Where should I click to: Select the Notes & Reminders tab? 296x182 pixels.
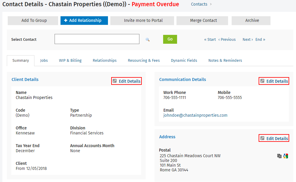[x=225, y=60]
